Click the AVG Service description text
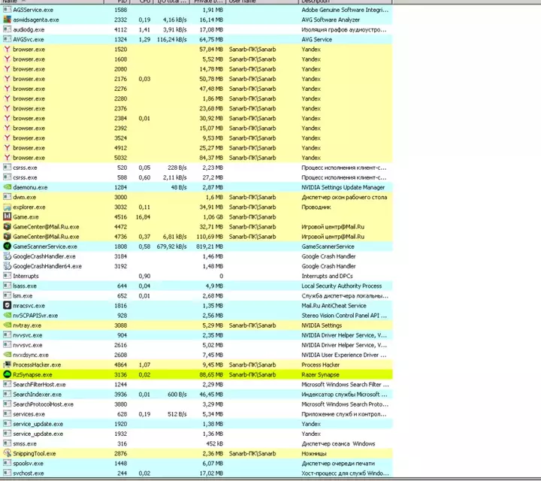Viewport: 541px width, 481px height. point(317,39)
